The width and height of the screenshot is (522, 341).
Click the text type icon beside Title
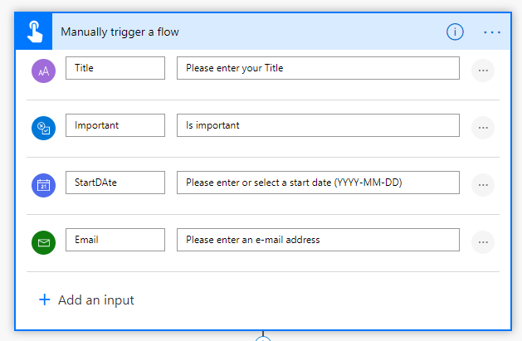(x=43, y=71)
